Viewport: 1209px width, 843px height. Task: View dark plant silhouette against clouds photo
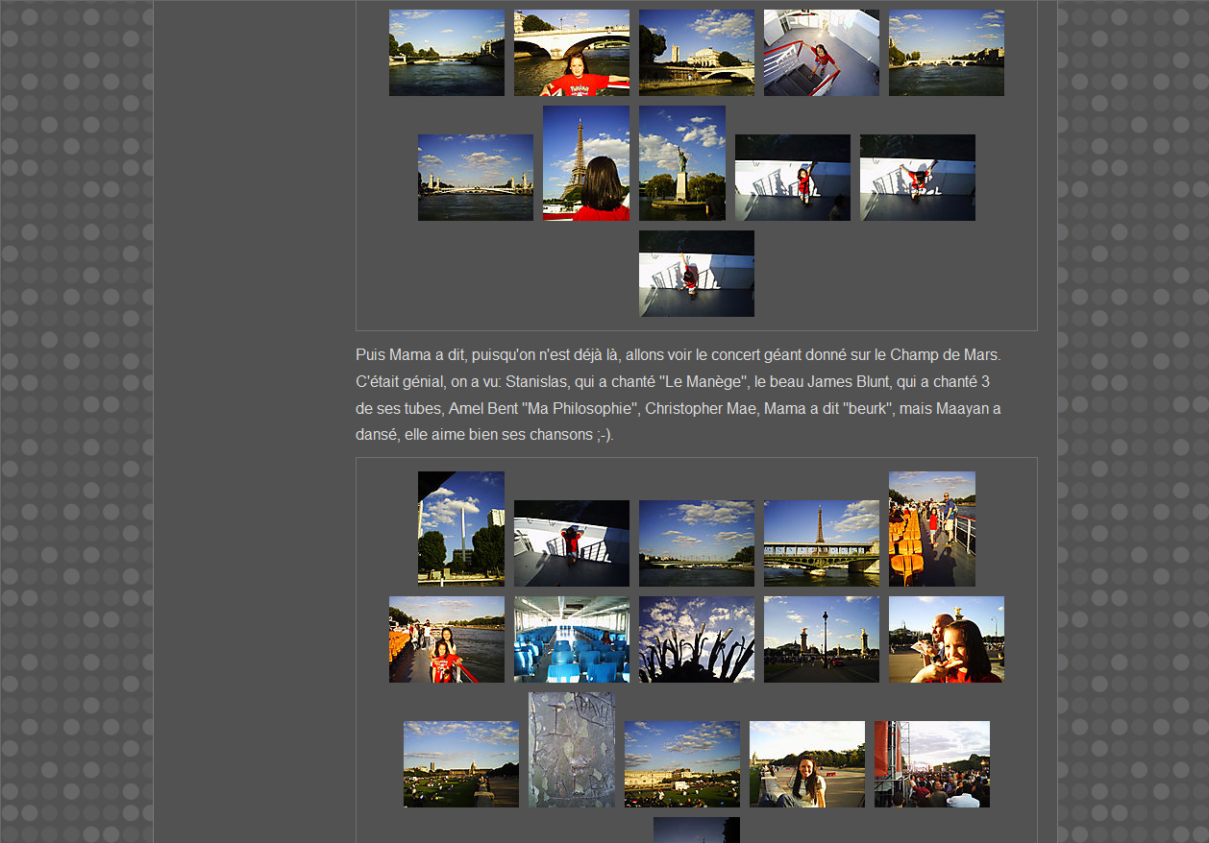[696, 639]
